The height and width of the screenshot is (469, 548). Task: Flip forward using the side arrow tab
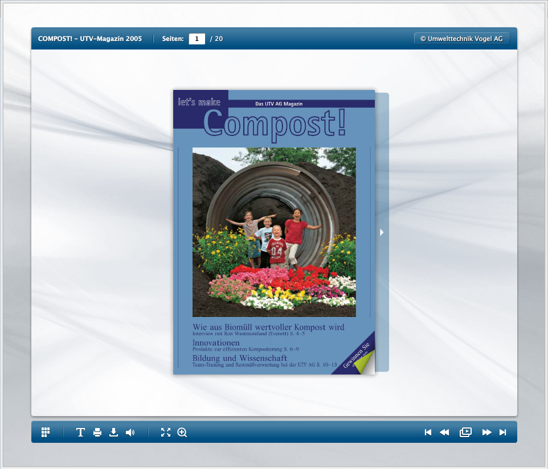coord(382,232)
